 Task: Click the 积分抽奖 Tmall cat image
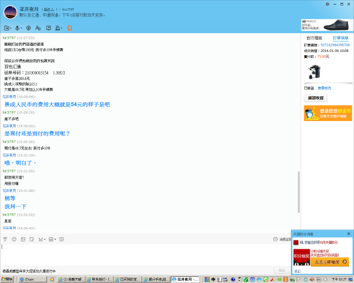(301, 257)
